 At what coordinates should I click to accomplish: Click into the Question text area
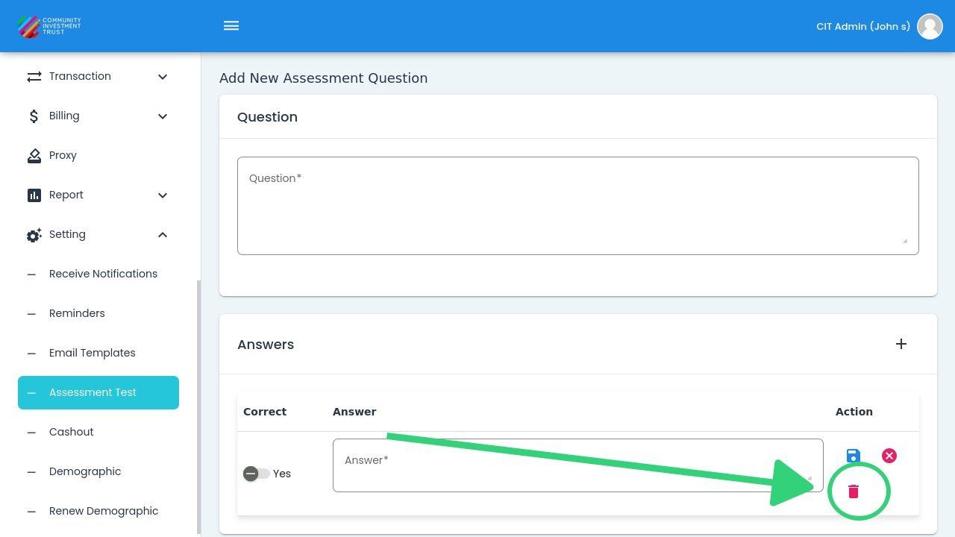(577, 206)
